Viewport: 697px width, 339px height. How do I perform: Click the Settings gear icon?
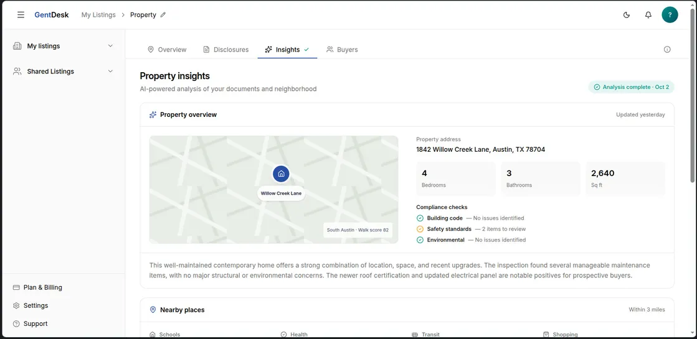16,305
